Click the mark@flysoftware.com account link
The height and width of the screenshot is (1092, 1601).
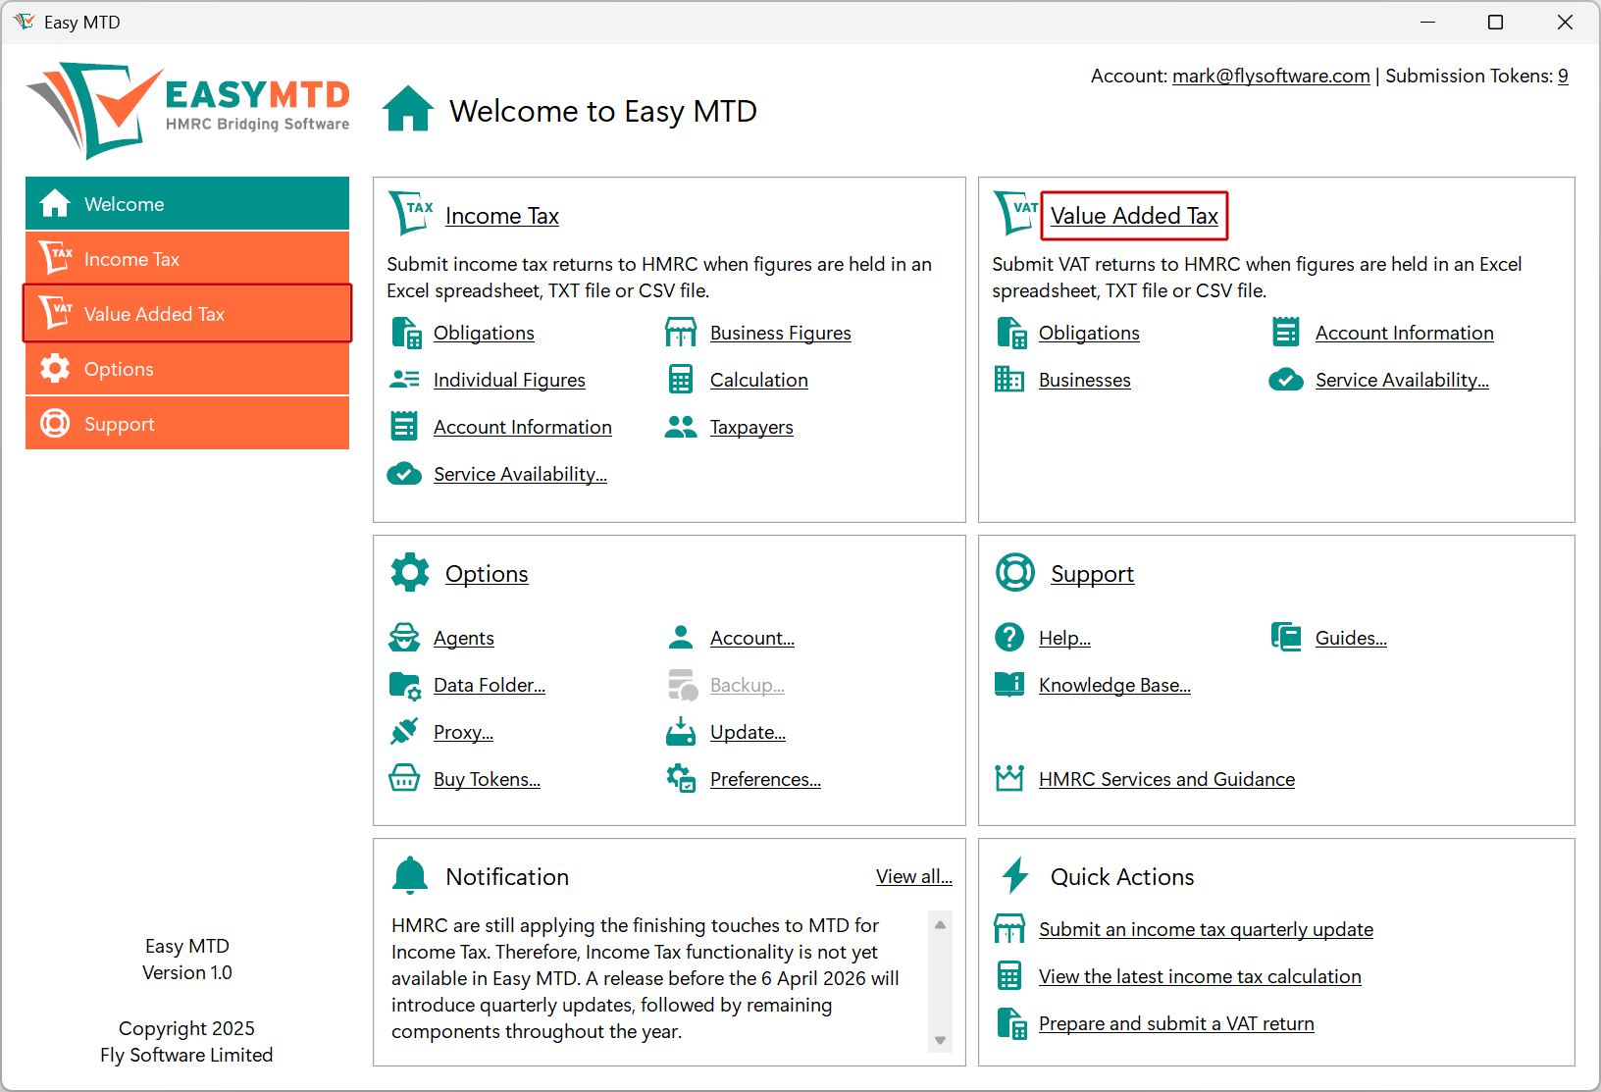pos(1270,75)
